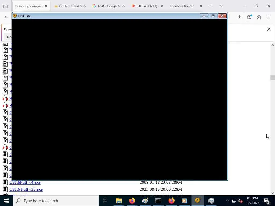Click the 228M file size text
Screen dimensions: 275x206
click(x=177, y=189)
